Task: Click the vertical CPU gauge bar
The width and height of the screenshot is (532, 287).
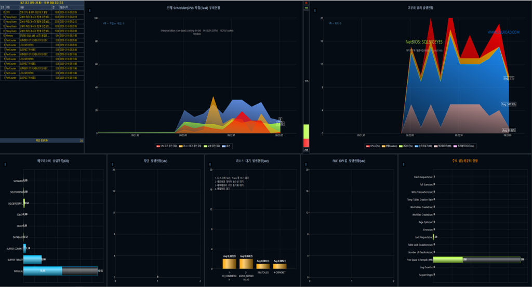Action: point(306,79)
